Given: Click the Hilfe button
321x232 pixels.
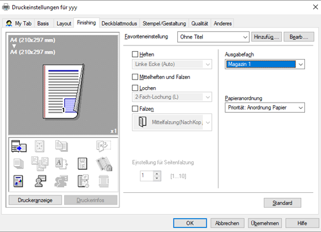Looking at the screenshot, I should [x=302, y=223].
